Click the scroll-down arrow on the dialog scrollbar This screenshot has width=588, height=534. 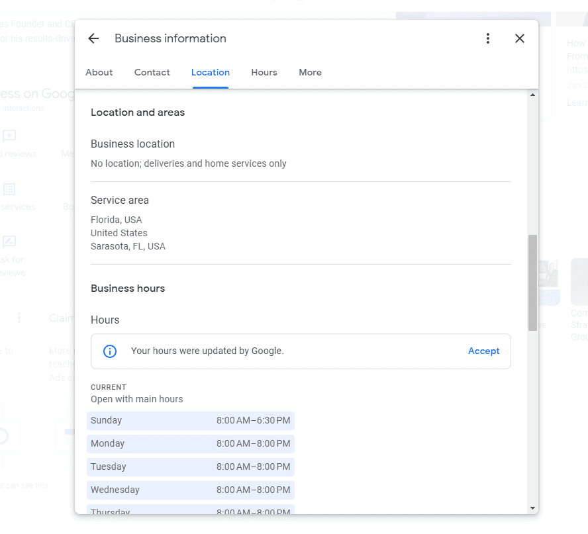coord(532,506)
